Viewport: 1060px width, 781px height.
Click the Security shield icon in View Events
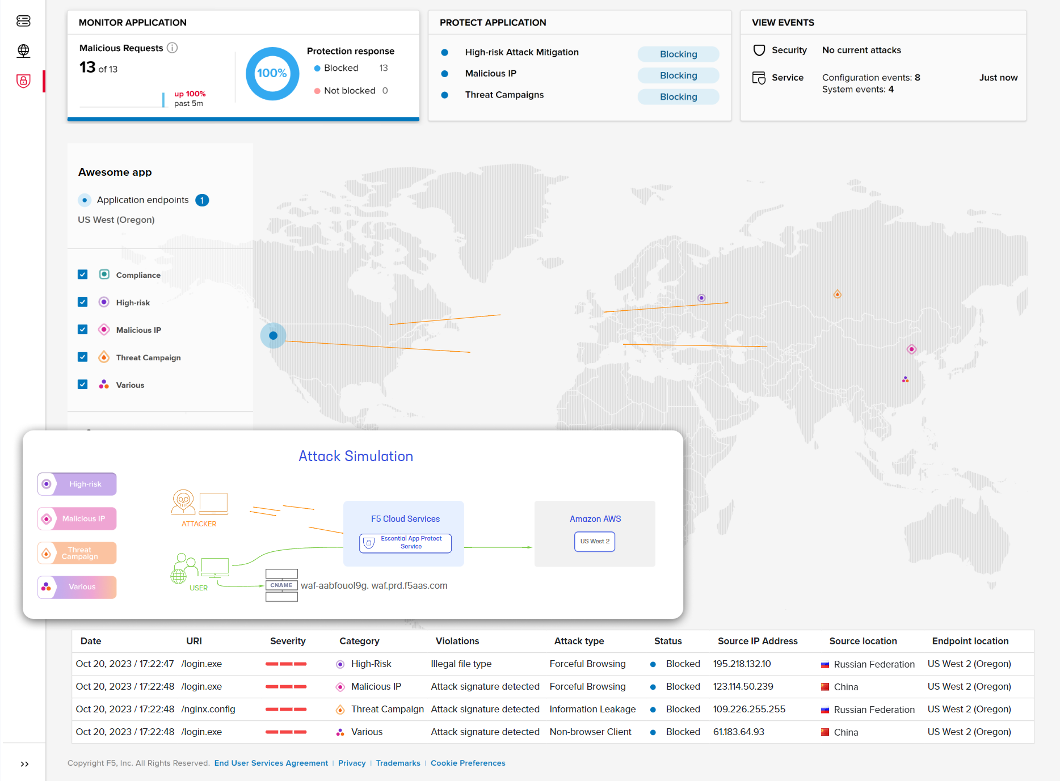[759, 50]
